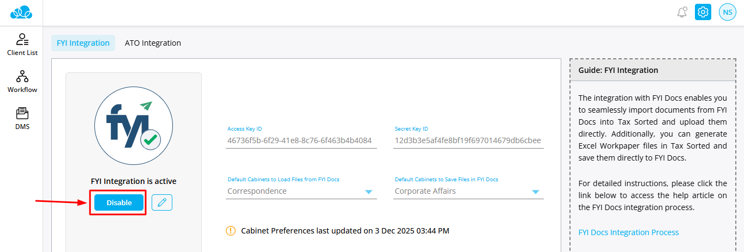Viewport: 744px width, 252px height.
Task: Open the Workflow icon
Action: point(22,77)
